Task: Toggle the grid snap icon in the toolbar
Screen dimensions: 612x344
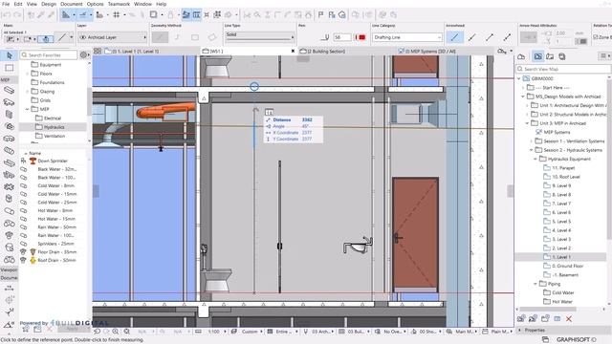Action: [117, 15]
